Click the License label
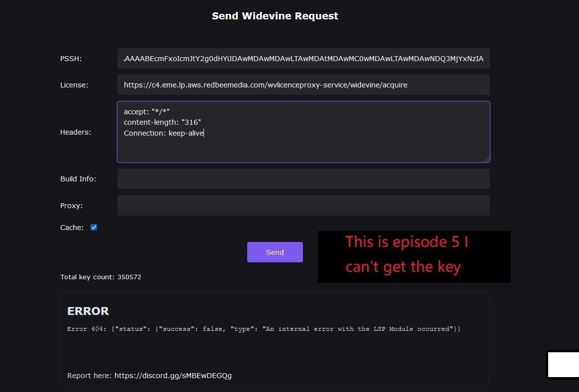Viewport: 579px width, 392px height. pyautogui.click(x=74, y=85)
